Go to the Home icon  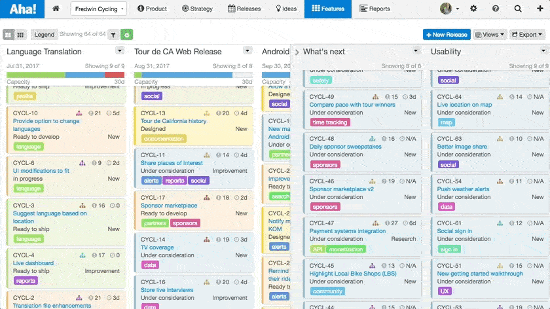click(56, 9)
